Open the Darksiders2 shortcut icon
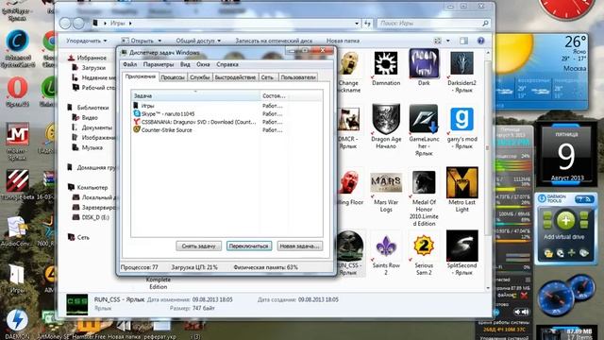The width and height of the screenshot is (604, 340). pos(461,63)
